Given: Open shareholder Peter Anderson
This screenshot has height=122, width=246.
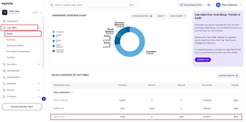Looking at the screenshot, I should [x=61, y=100].
